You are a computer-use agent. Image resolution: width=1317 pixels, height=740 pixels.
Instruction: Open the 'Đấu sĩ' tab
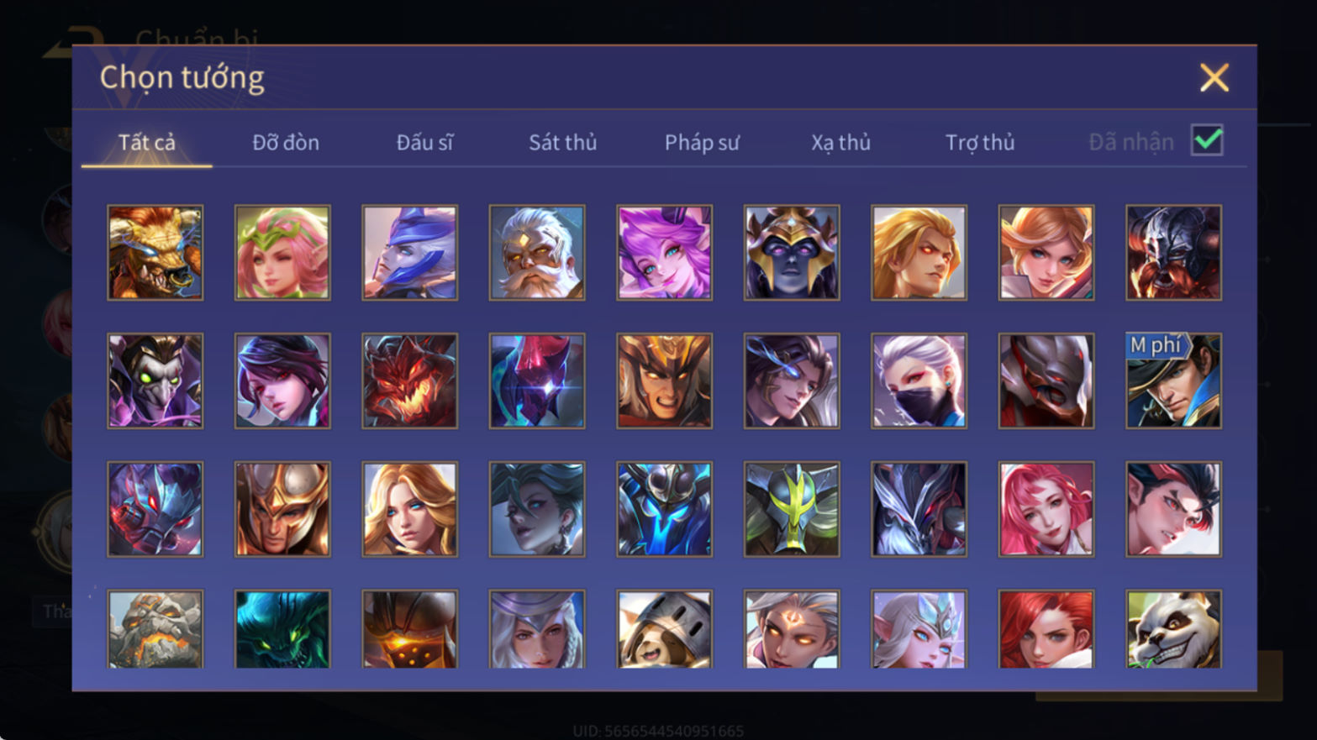click(424, 143)
